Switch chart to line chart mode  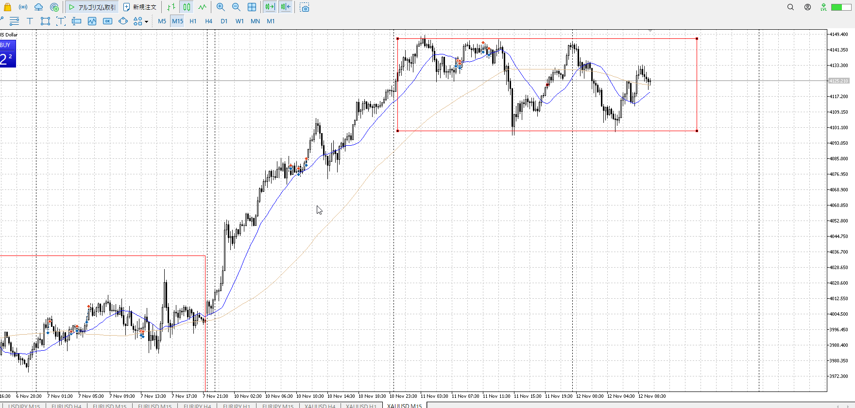(x=202, y=7)
